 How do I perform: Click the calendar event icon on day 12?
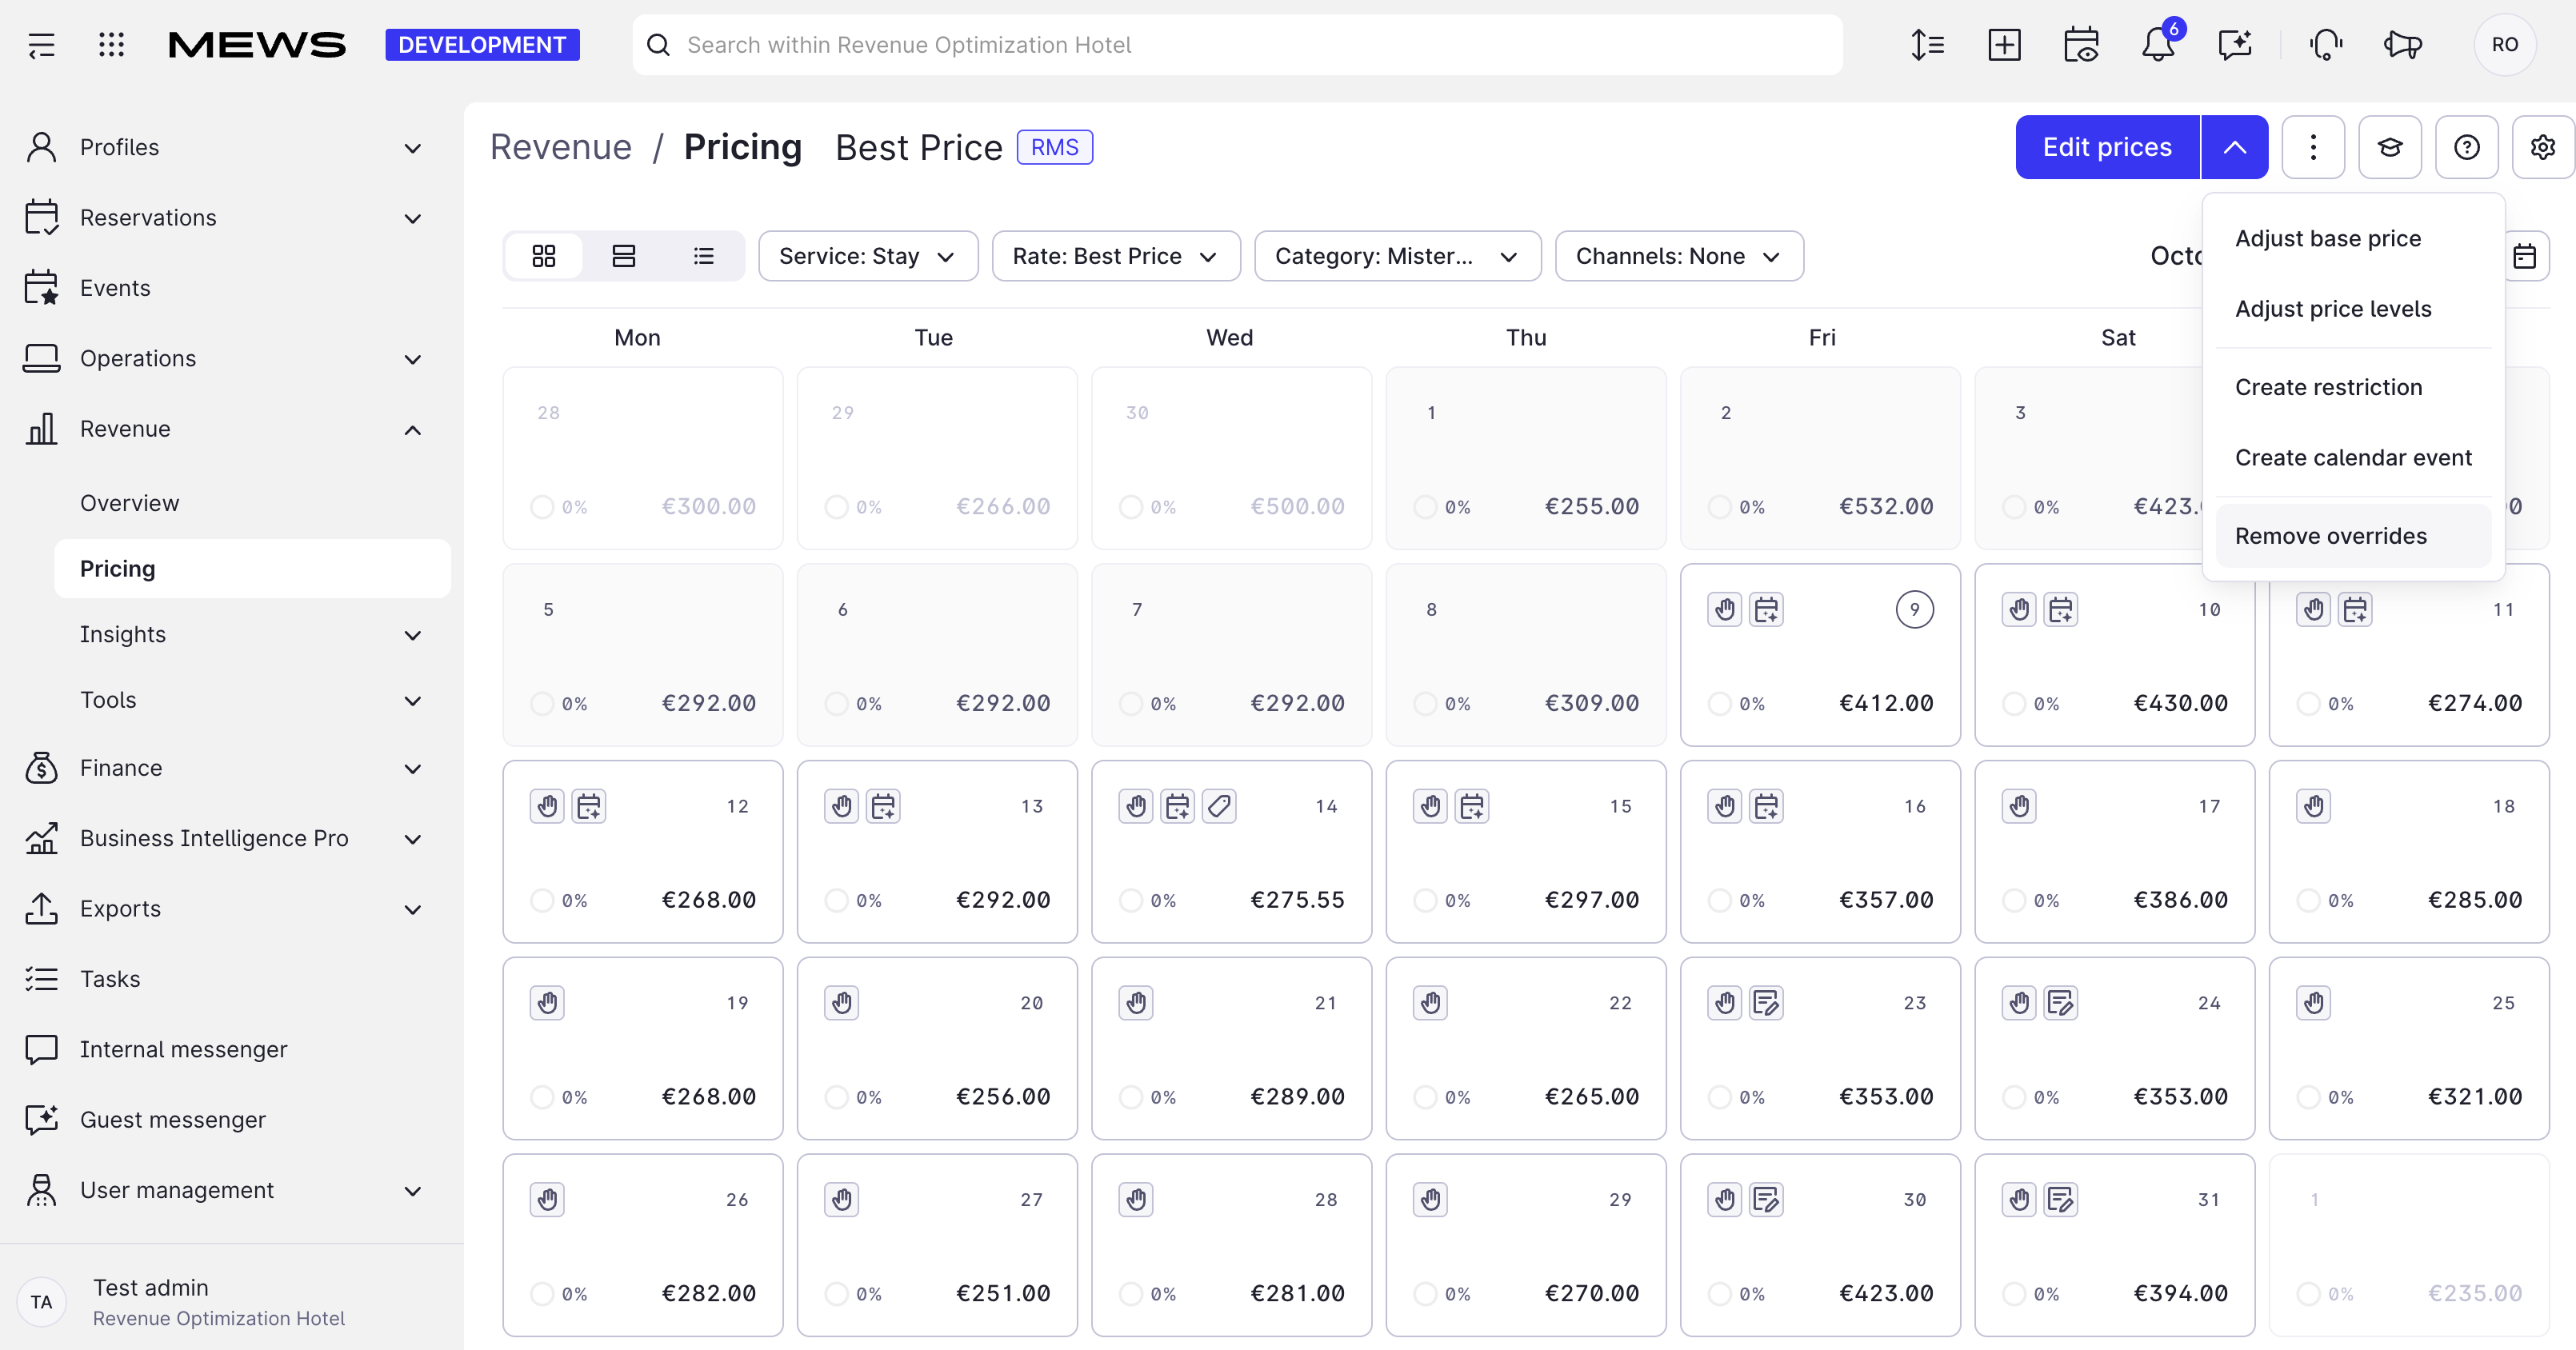tap(589, 806)
